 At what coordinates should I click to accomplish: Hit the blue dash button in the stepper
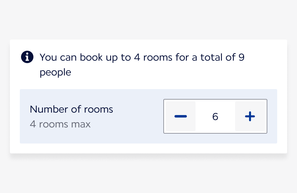[x=181, y=116]
